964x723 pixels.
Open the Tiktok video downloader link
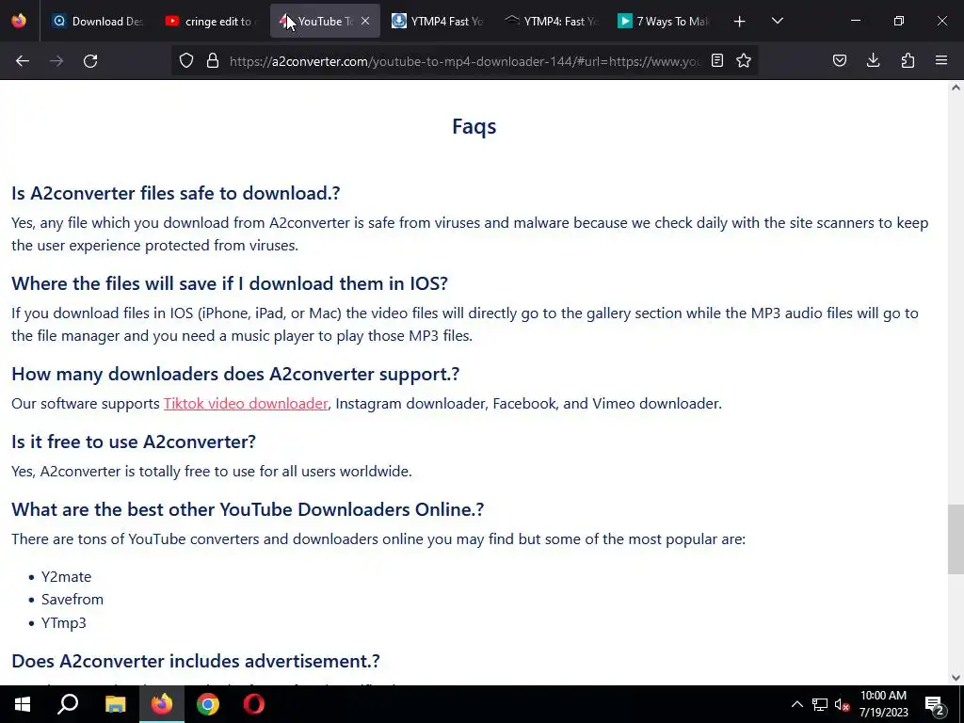(246, 403)
